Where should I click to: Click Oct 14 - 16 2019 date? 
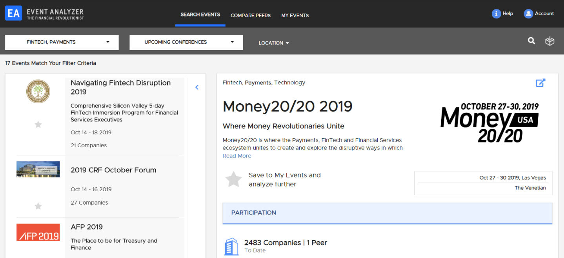coord(91,189)
